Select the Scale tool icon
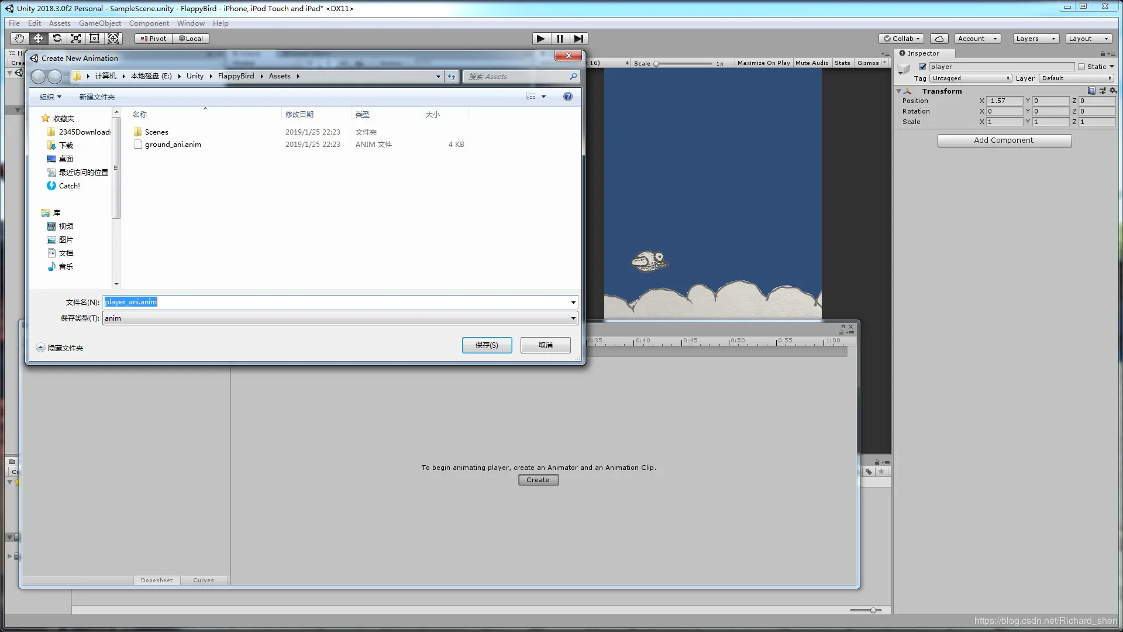This screenshot has width=1123, height=632. (x=75, y=39)
